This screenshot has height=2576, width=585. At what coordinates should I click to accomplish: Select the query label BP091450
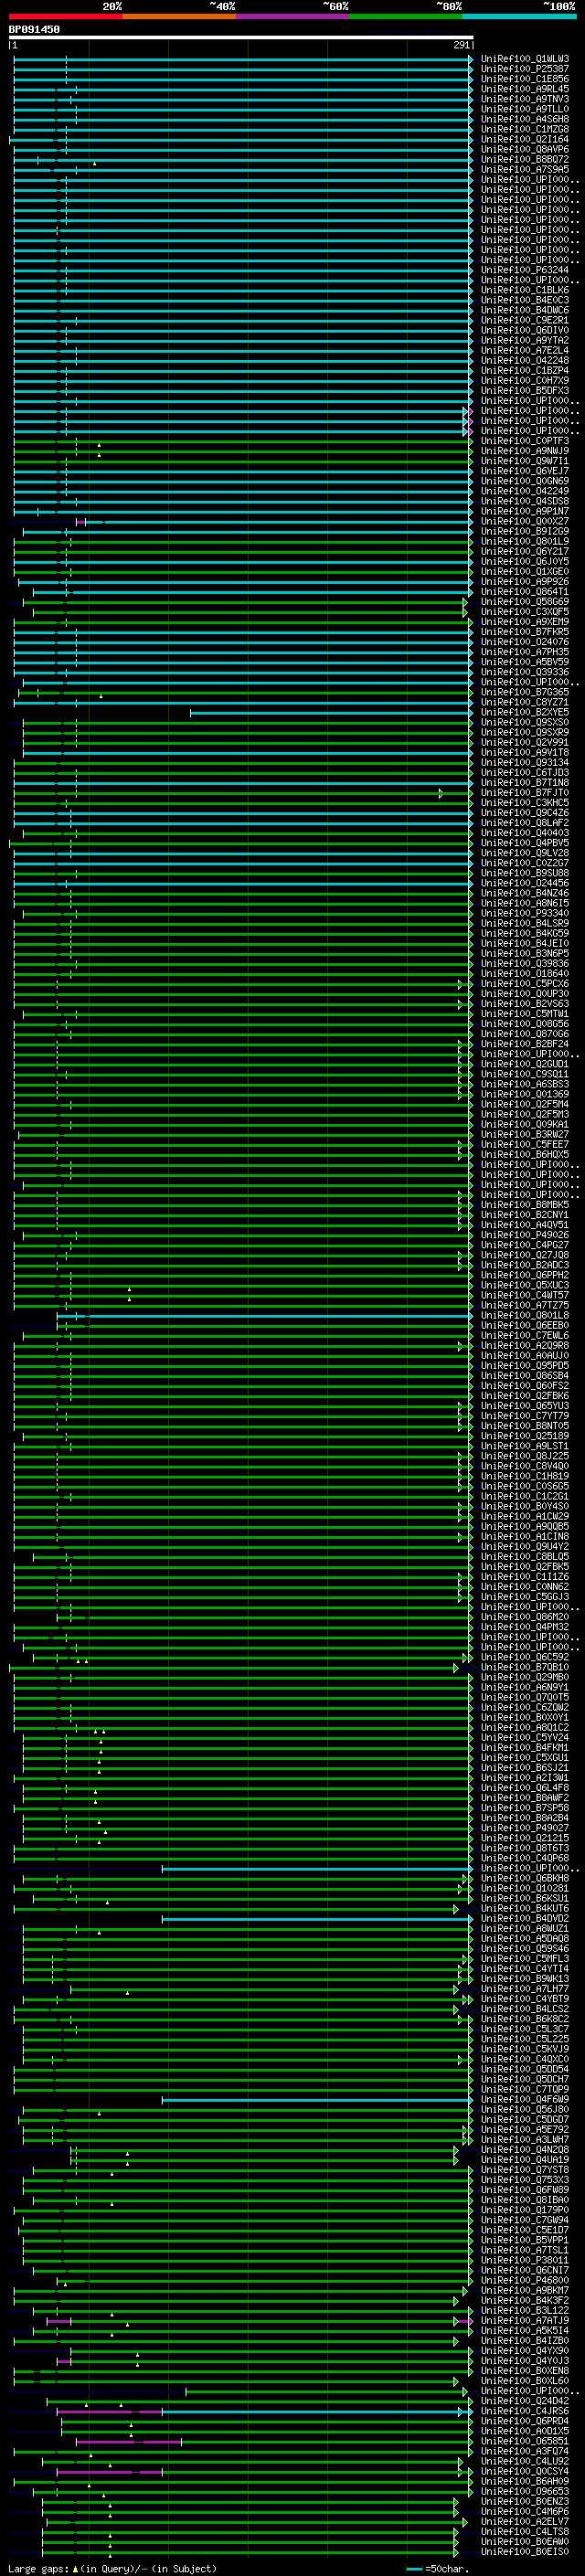click(x=34, y=30)
